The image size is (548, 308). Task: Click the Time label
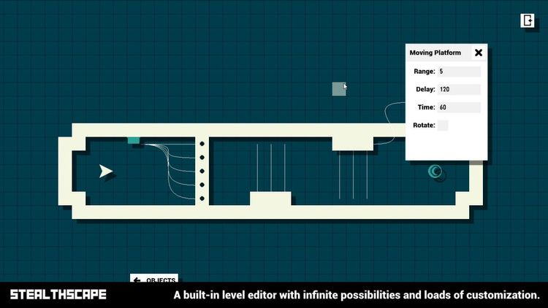pyautogui.click(x=427, y=107)
